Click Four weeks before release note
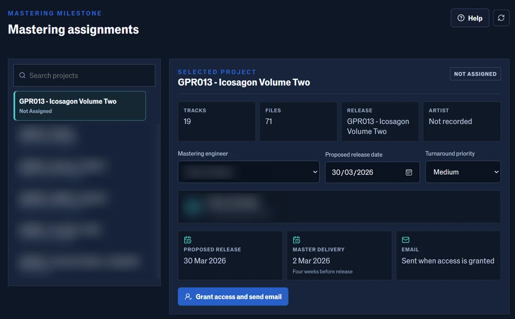The image size is (515, 319). click(322, 272)
